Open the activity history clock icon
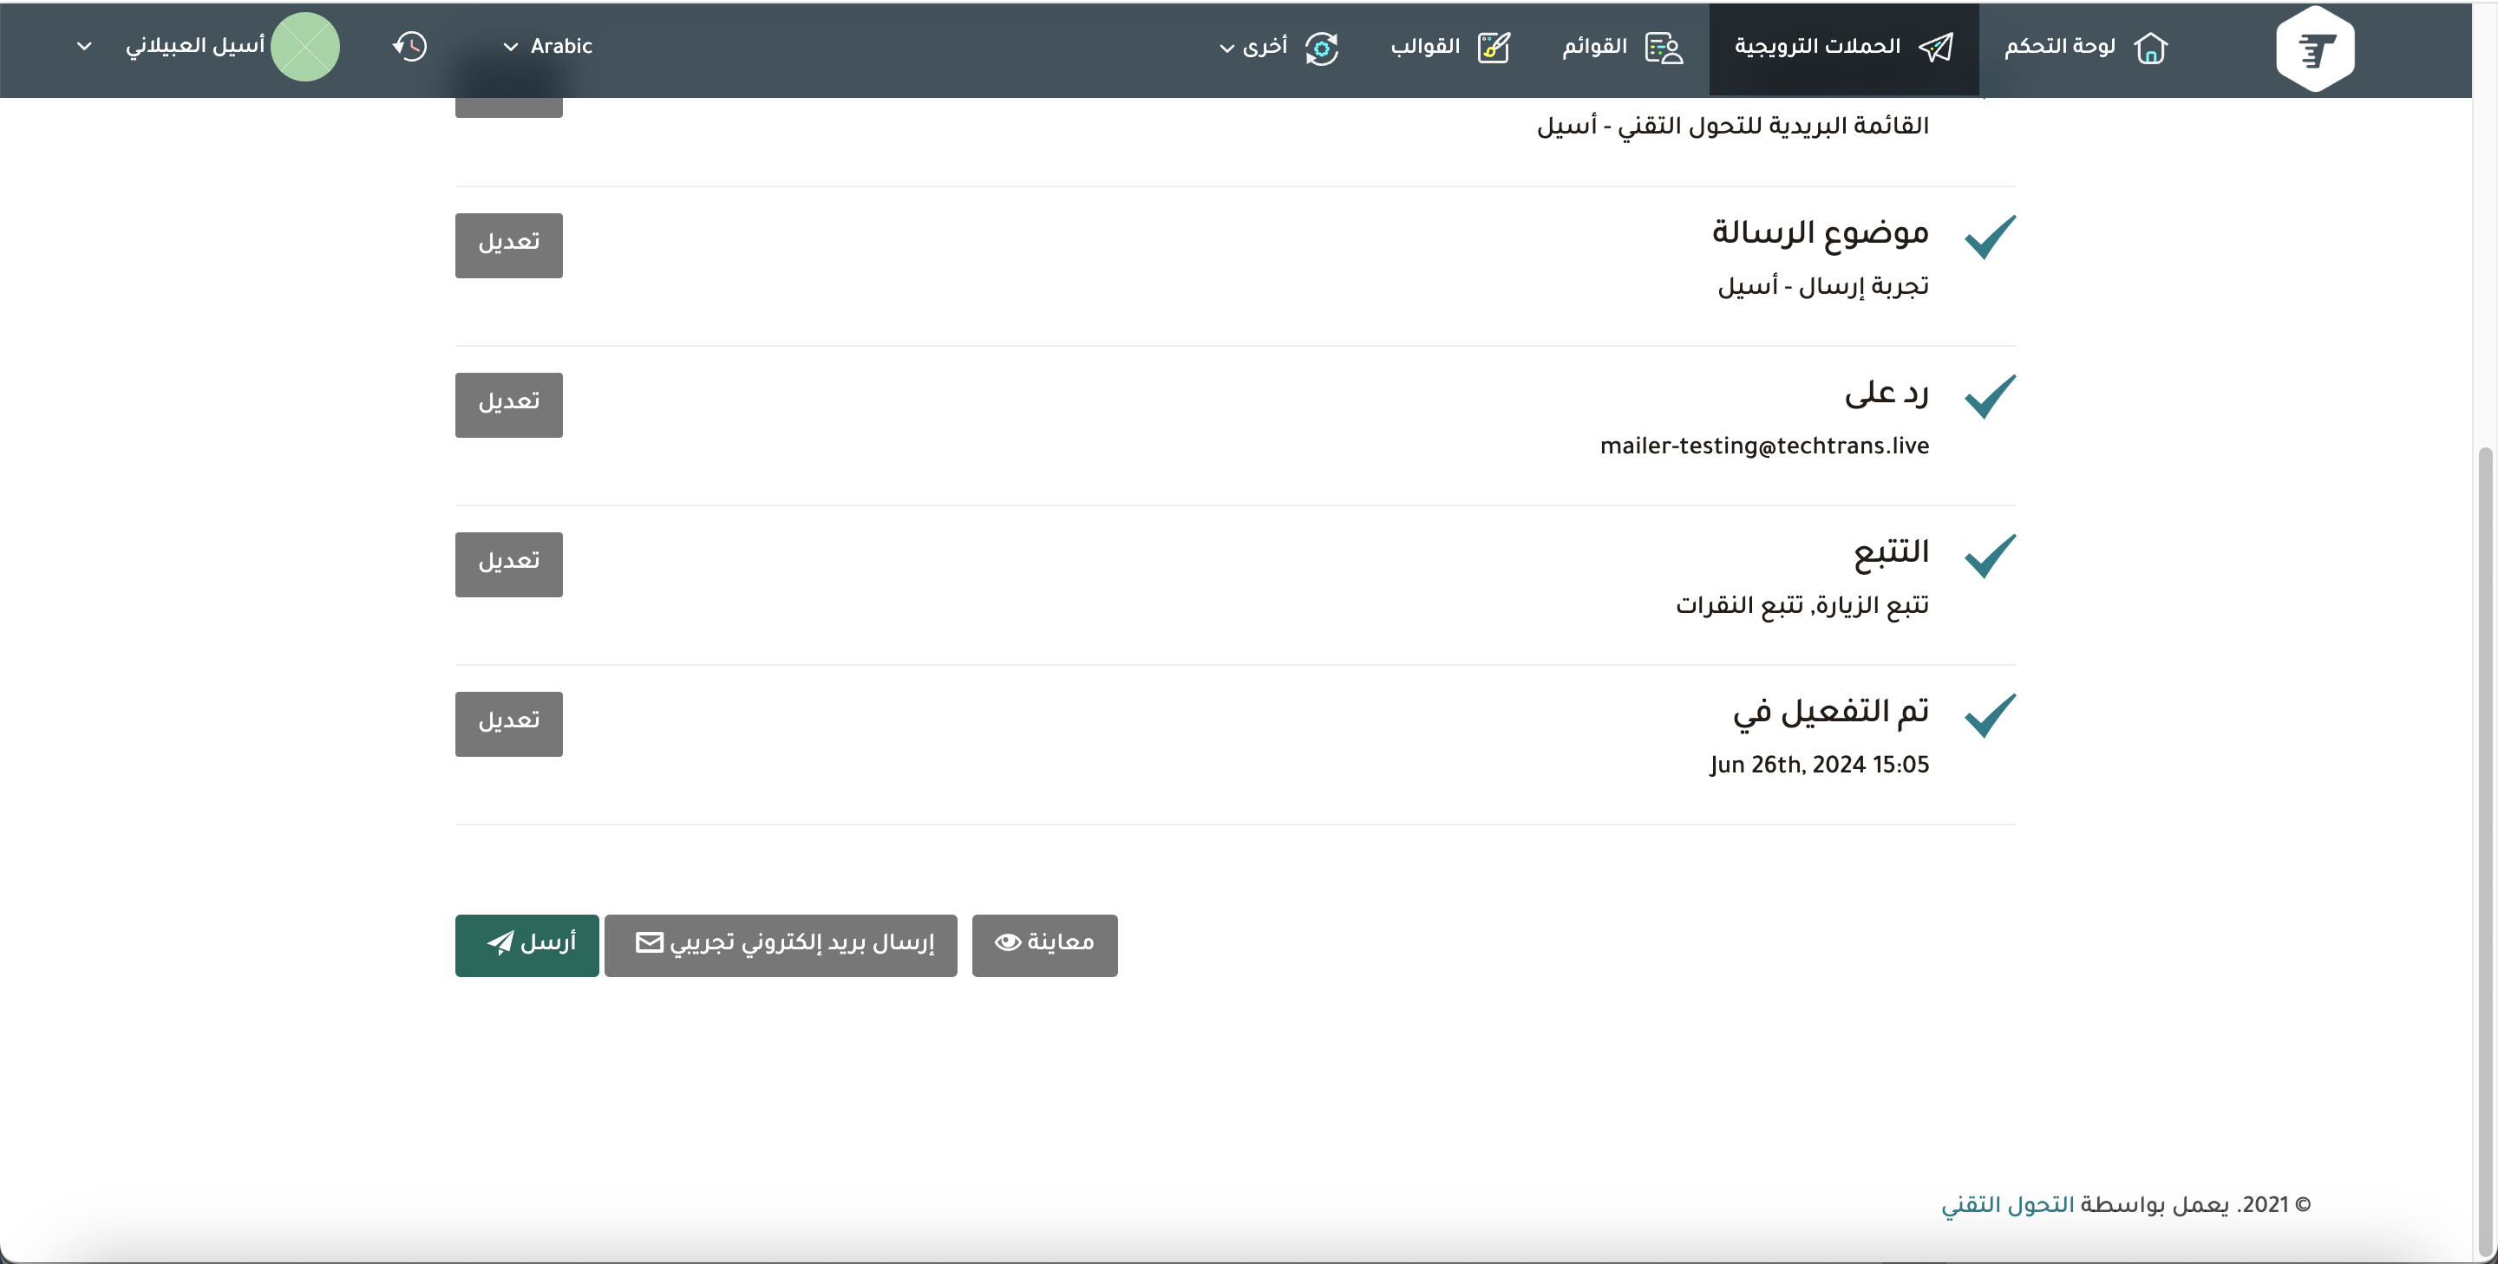The image size is (2498, 1264). click(409, 47)
